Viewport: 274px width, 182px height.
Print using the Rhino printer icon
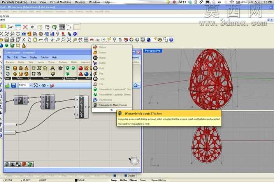click(12, 40)
